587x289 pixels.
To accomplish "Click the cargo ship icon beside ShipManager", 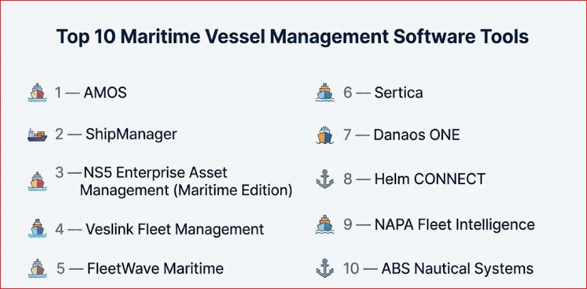I will click(37, 135).
